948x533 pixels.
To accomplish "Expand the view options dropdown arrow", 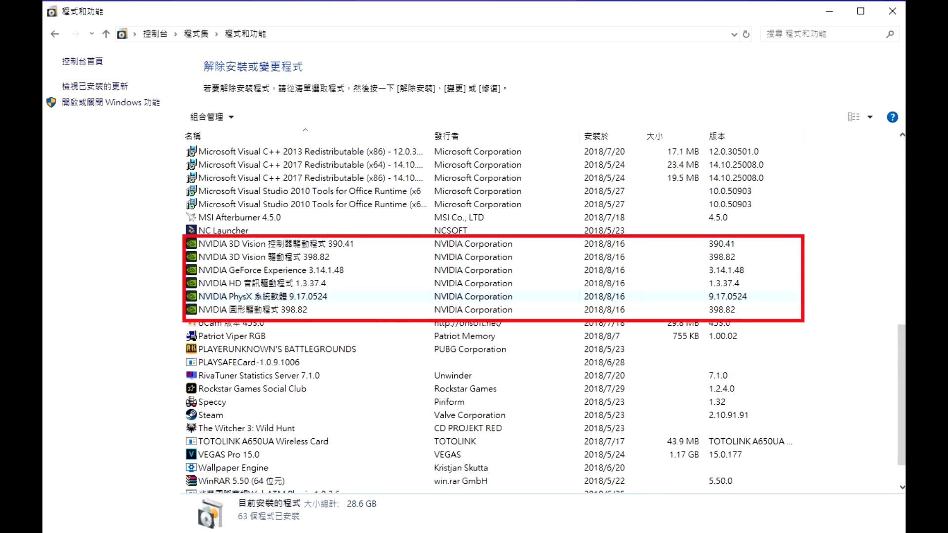I will 870,117.
